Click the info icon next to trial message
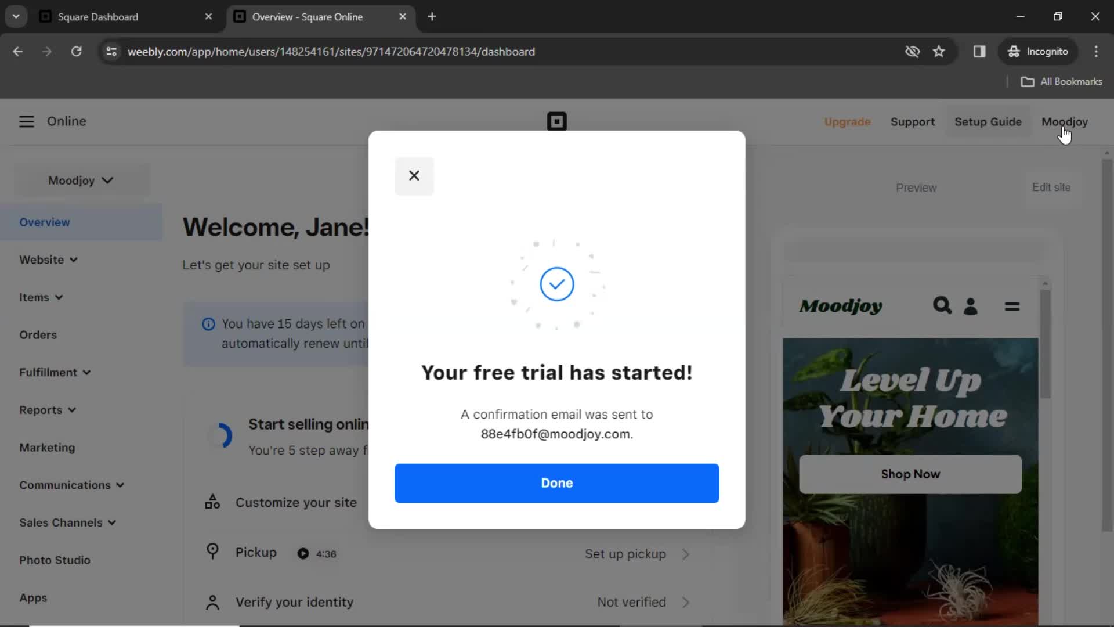Image resolution: width=1114 pixels, height=627 pixels. pyautogui.click(x=207, y=323)
